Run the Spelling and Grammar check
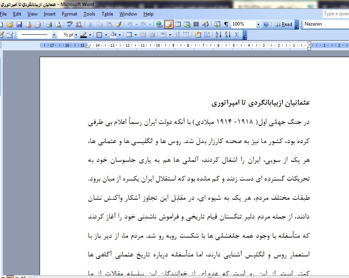 70,24
